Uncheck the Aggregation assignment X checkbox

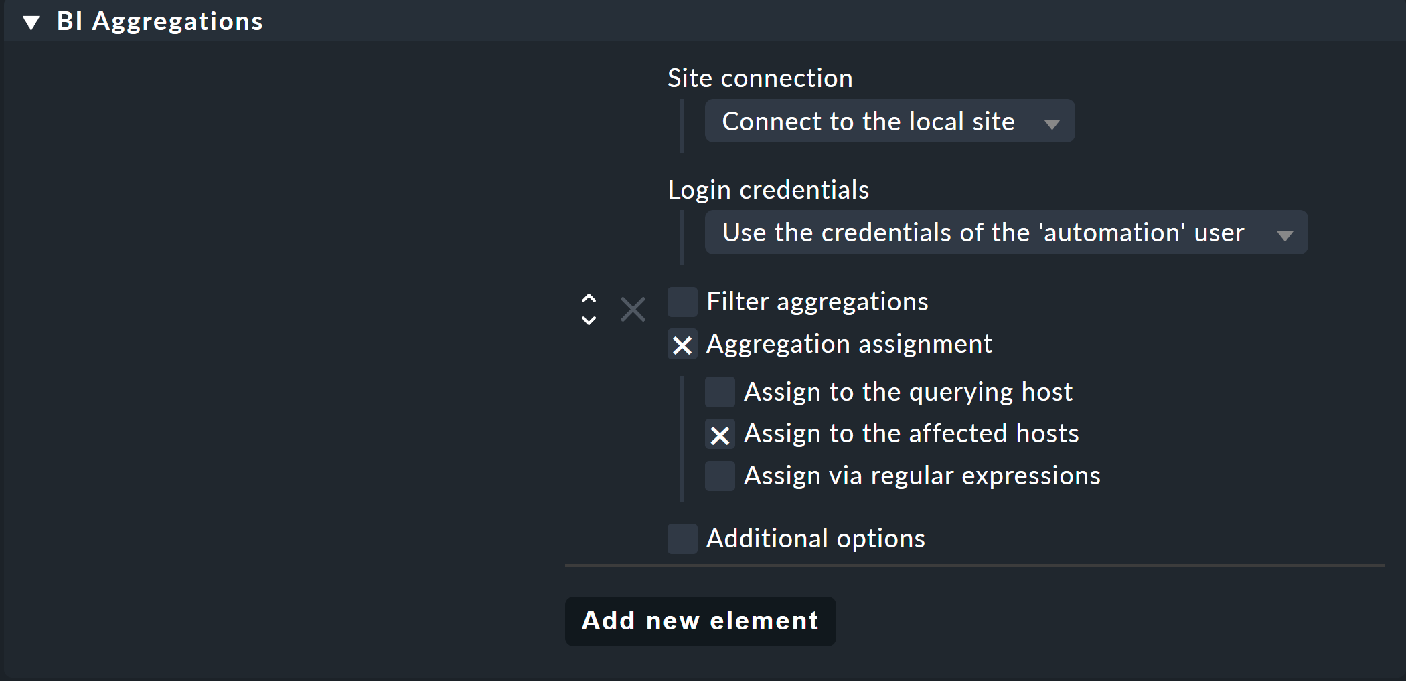682,345
